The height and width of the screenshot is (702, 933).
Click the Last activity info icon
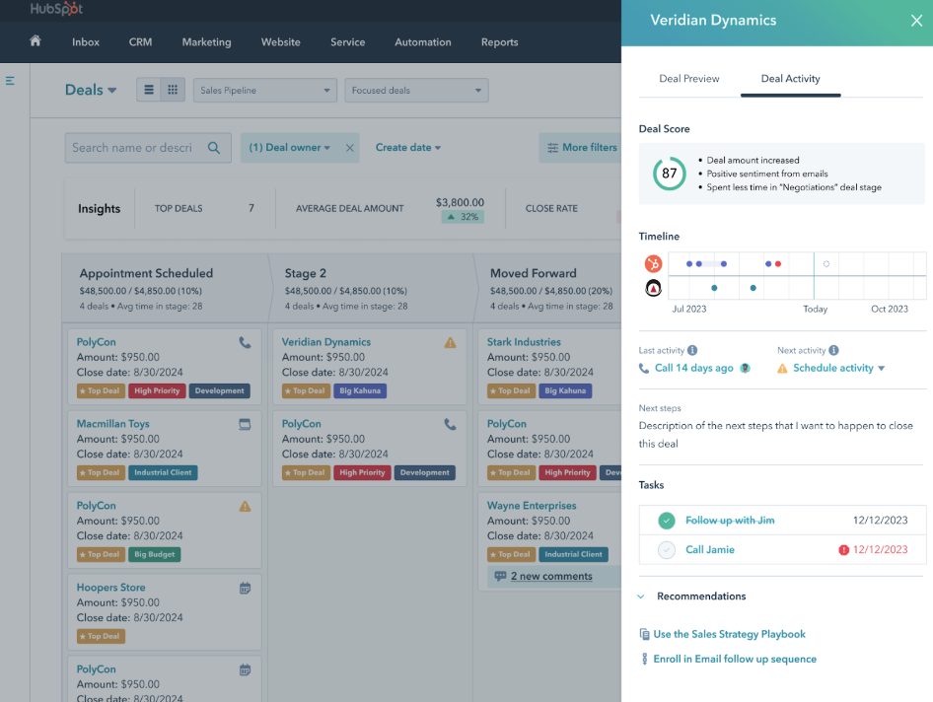click(692, 350)
